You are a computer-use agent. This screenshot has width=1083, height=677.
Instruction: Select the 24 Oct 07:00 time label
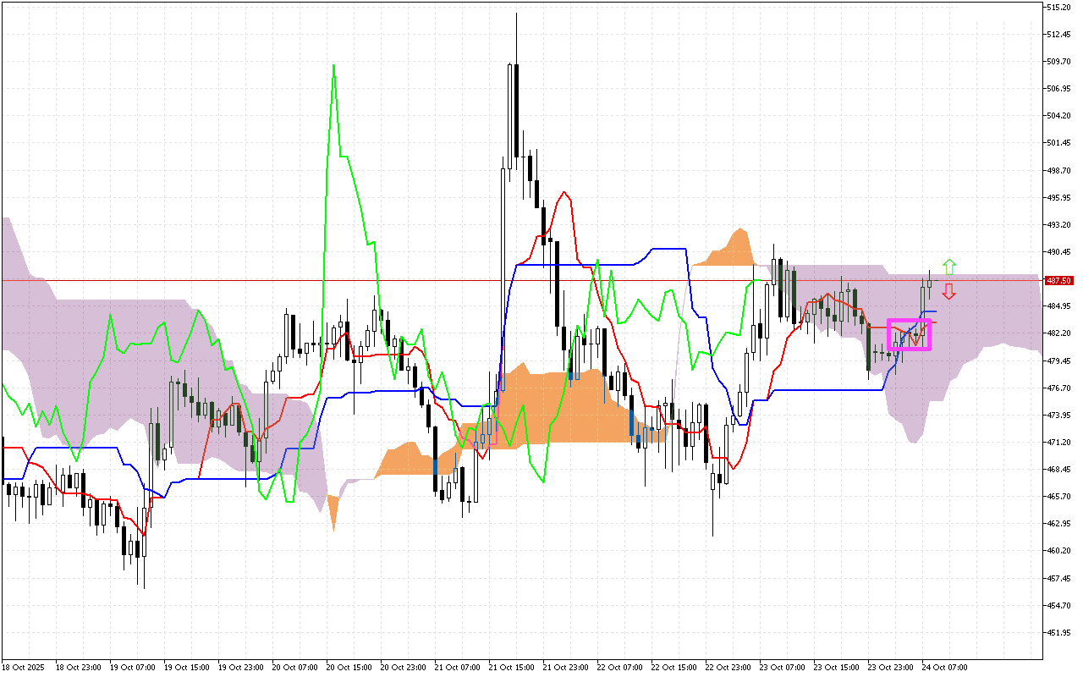944,667
